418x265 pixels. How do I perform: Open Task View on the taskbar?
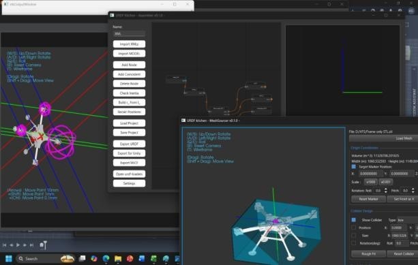tap(83, 259)
